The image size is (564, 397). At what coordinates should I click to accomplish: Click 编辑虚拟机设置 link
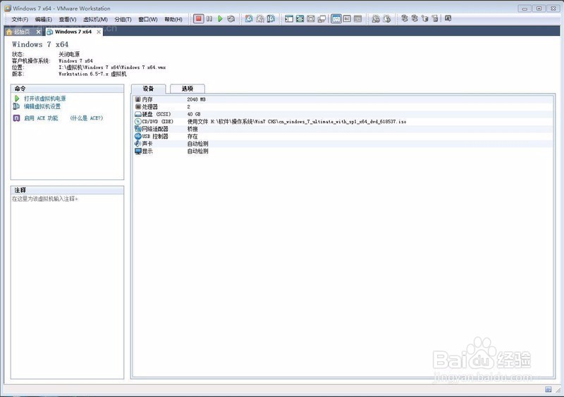tap(42, 106)
